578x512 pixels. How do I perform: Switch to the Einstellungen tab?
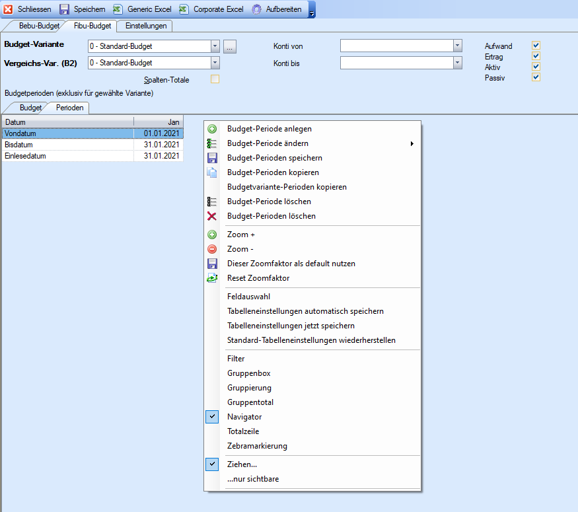[145, 26]
